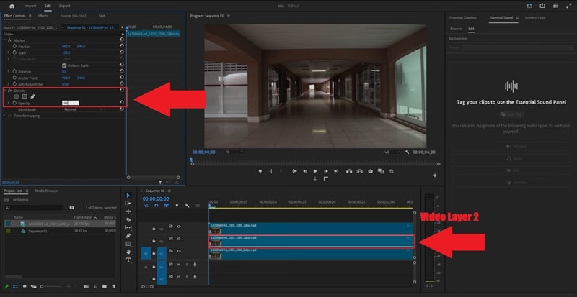Open Fit zoom level dropdown

pyautogui.click(x=234, y=152)
